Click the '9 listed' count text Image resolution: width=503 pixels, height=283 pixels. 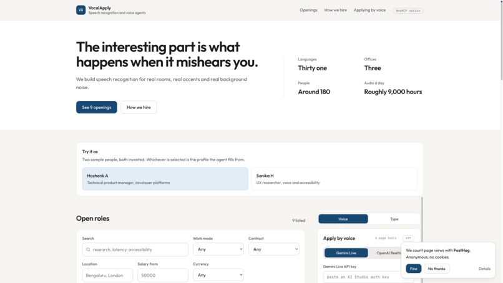[299, 221]
